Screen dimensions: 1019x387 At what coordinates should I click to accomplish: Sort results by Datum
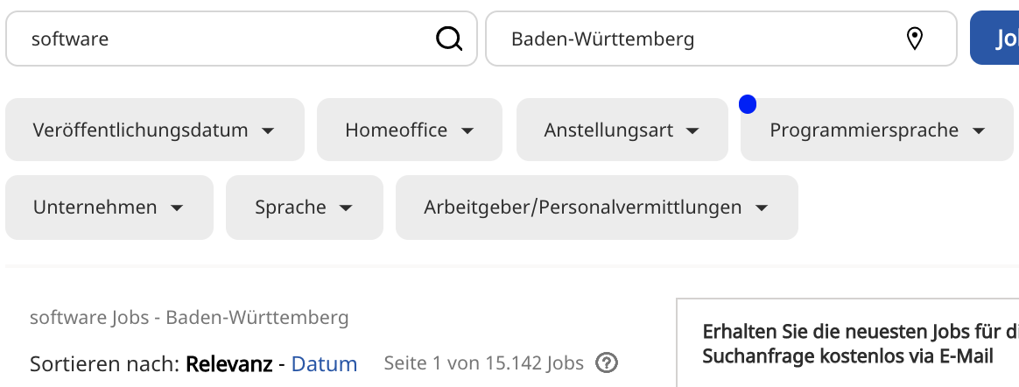pos(324,364)
